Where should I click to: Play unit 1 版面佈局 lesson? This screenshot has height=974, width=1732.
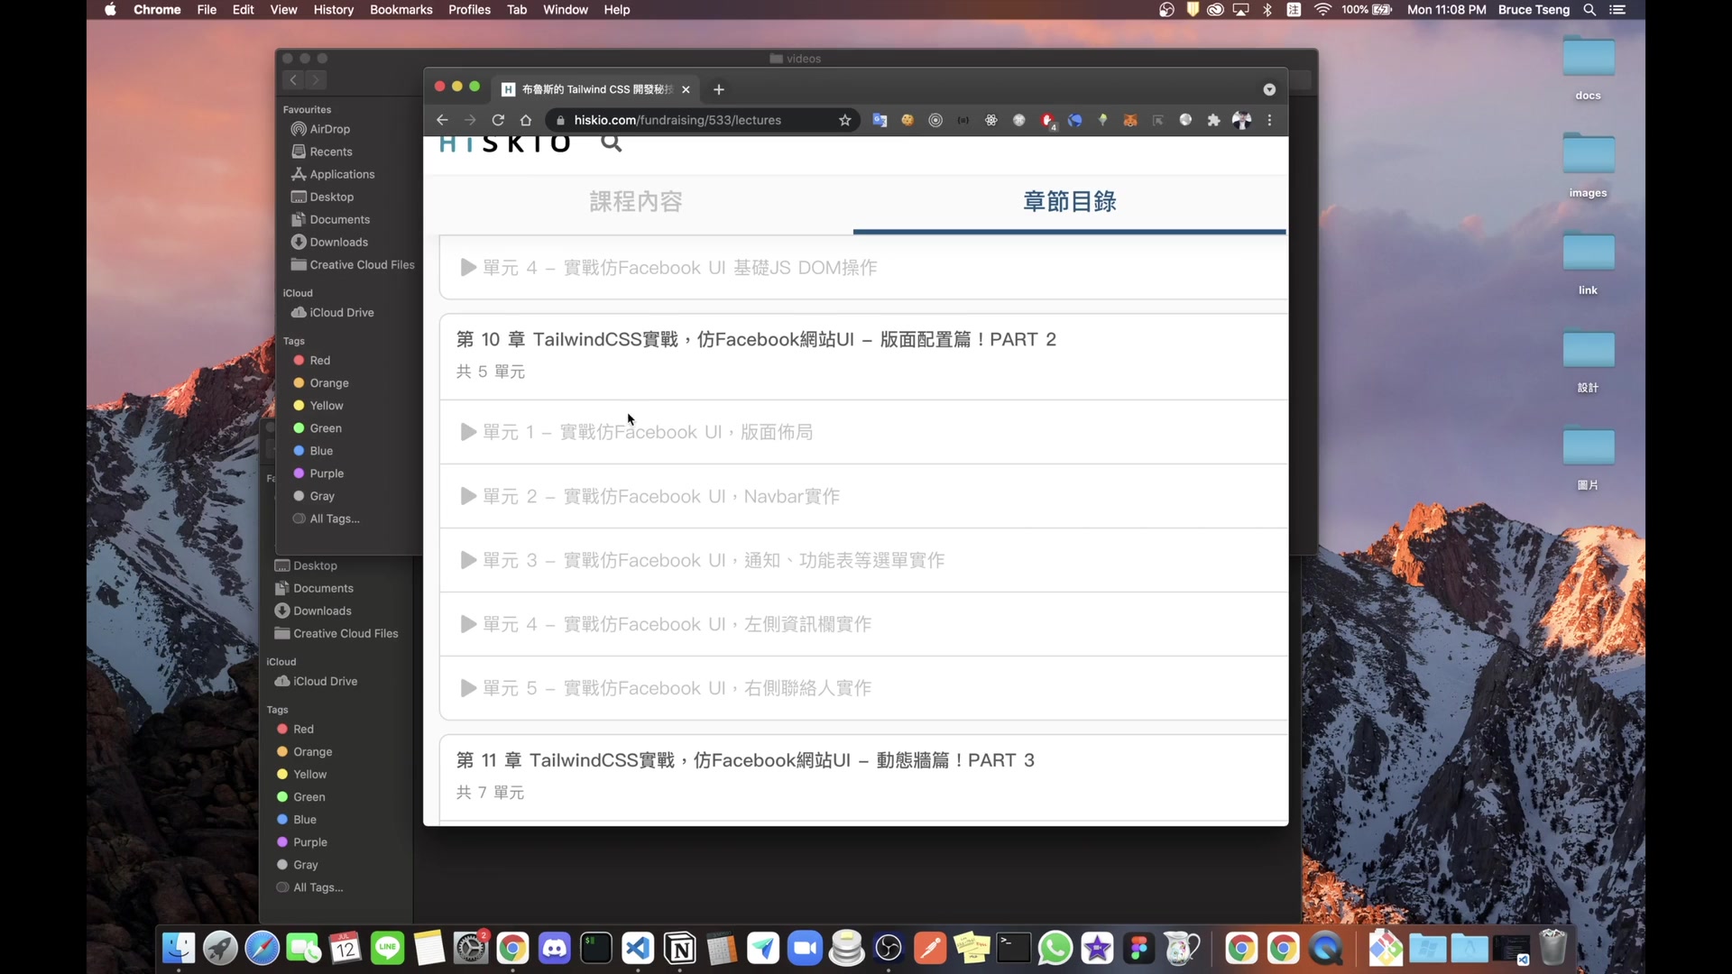(647, 432)
